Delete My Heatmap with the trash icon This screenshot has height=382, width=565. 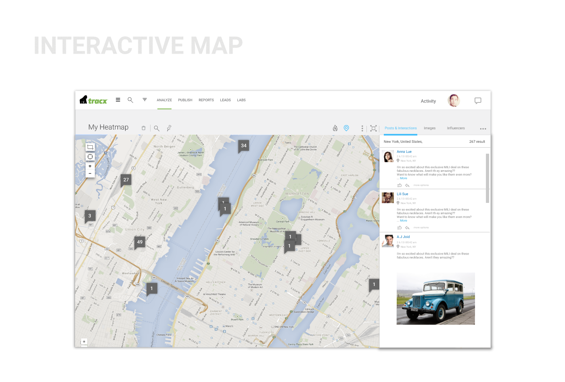point(143,128)
